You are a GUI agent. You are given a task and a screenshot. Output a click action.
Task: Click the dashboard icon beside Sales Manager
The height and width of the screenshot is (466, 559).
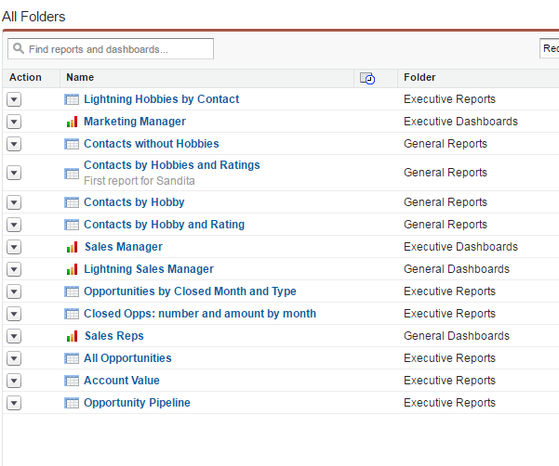click(x=72, y=247)
